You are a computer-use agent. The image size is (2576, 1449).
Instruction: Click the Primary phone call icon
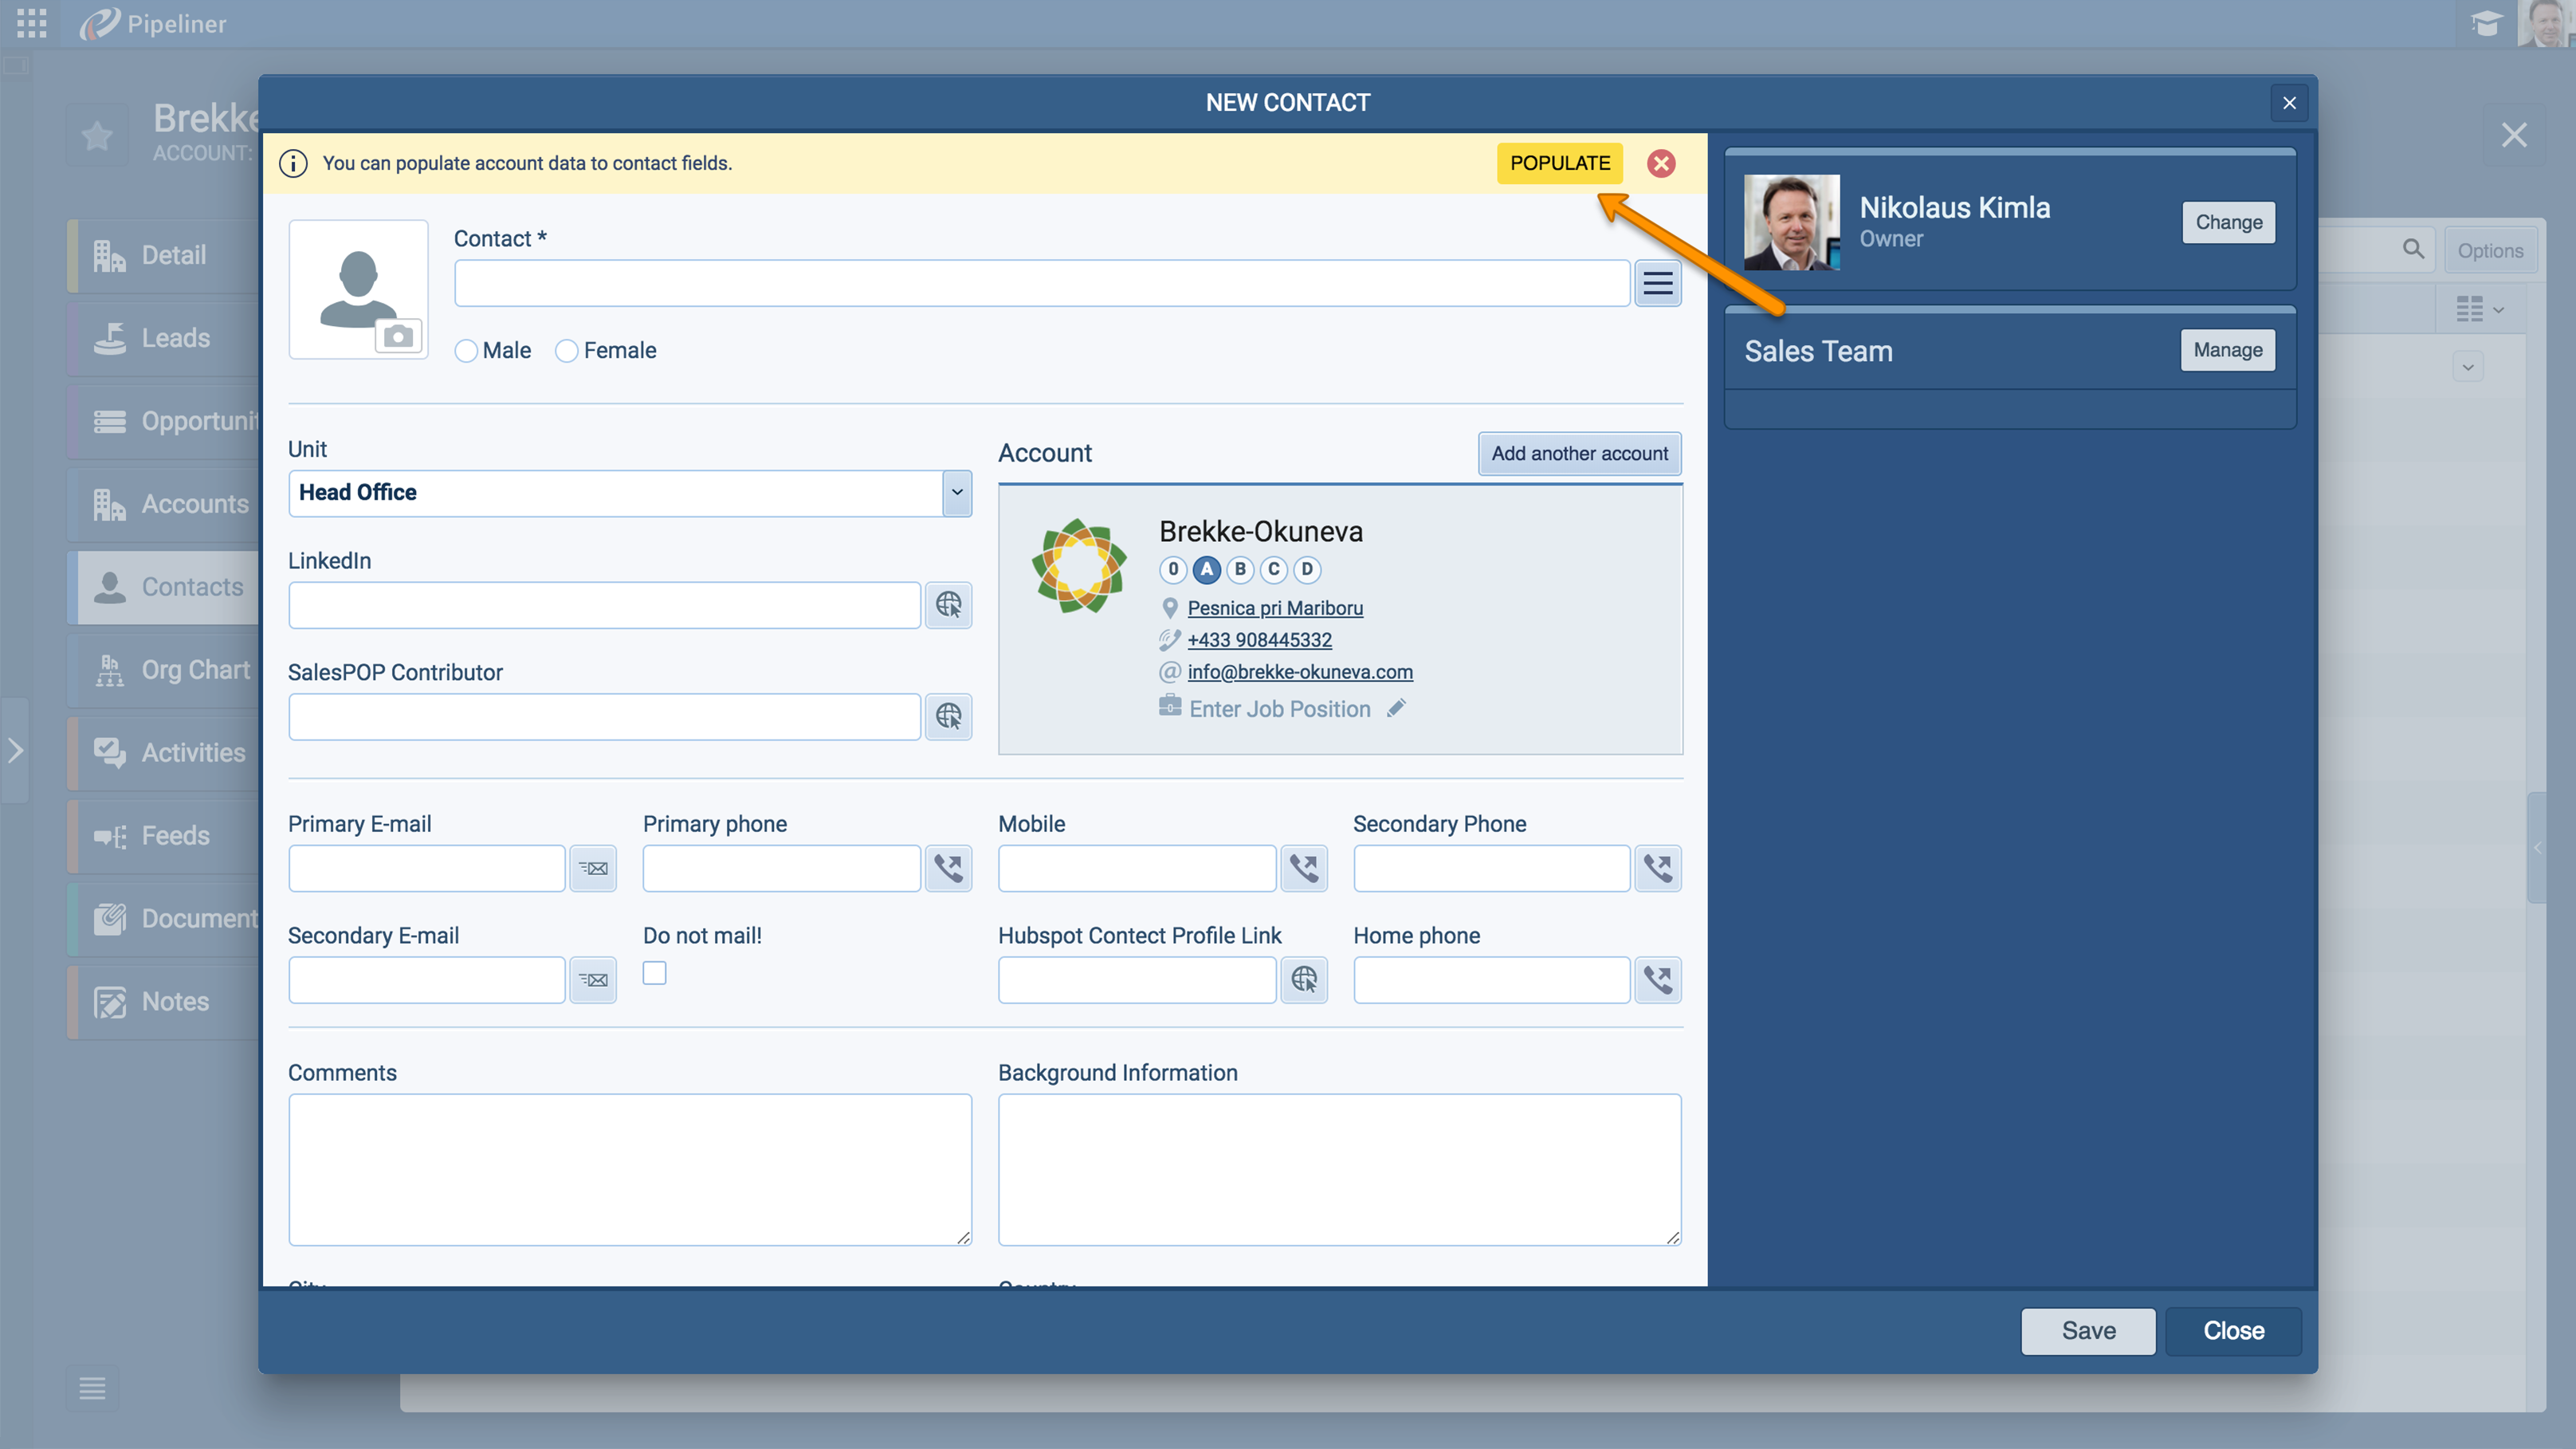(x=948, y=868)
